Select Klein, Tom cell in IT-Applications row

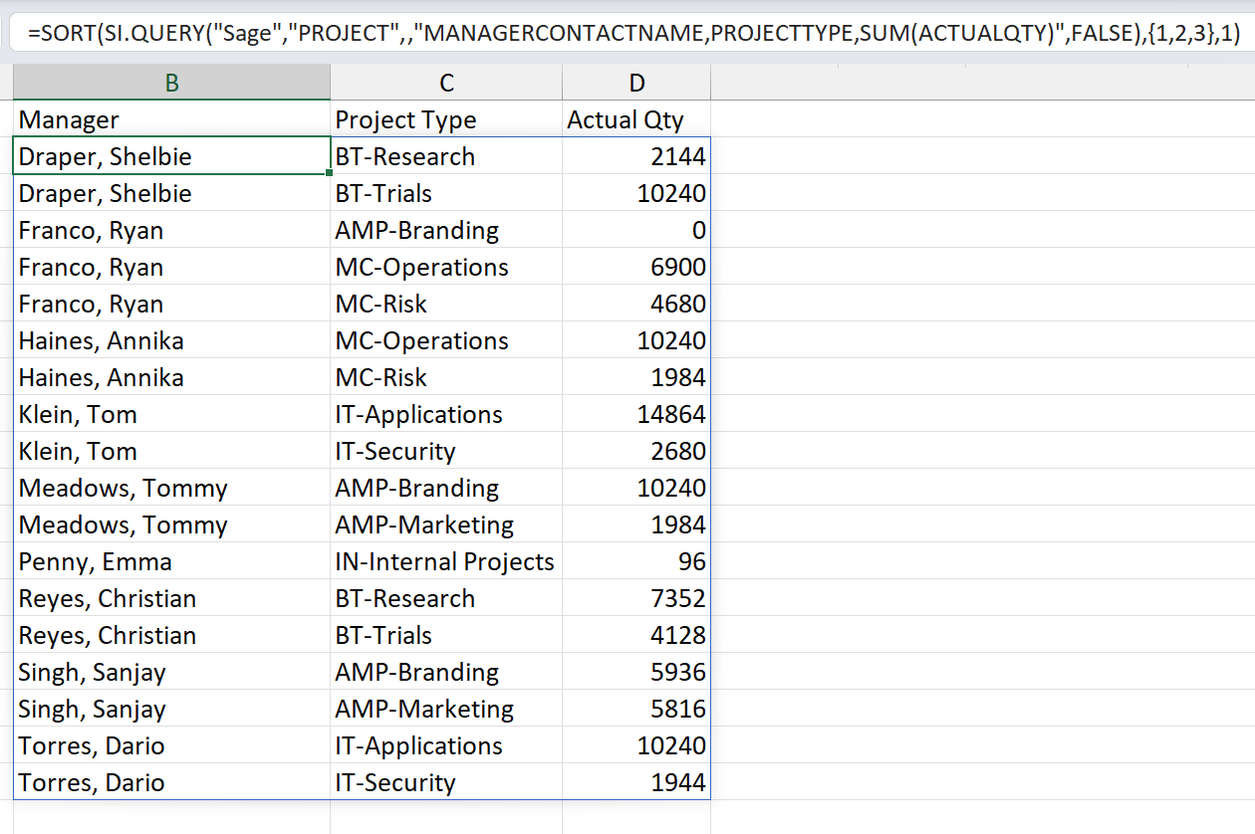[172, 414]
